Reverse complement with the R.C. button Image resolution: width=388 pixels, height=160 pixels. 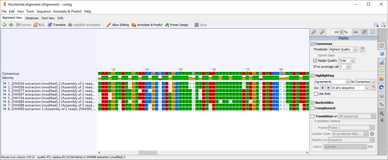(39, 25)
